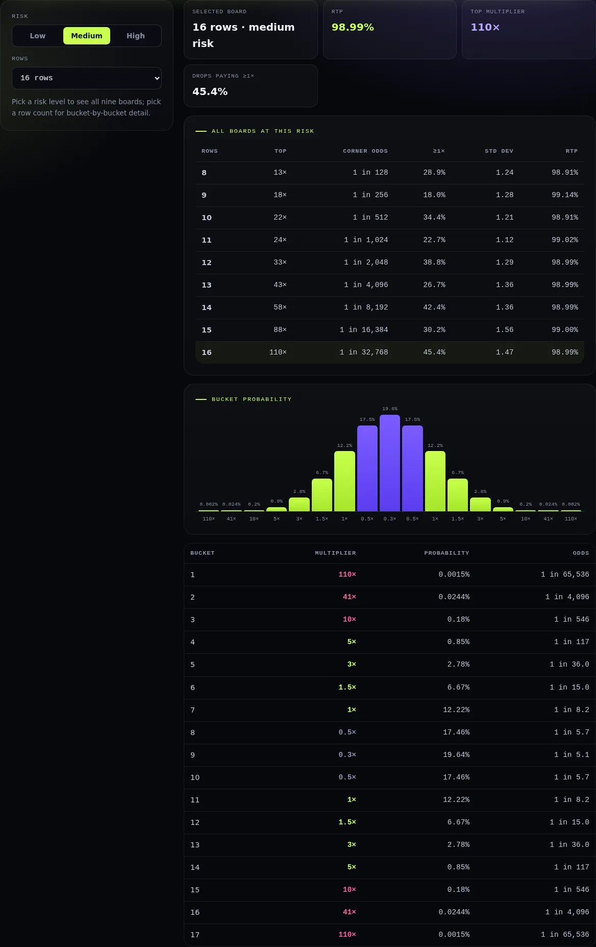The width and height of the screenshot is (596, 947).
Task: Click the ROWS column header
Action: [x=210, y=151]
